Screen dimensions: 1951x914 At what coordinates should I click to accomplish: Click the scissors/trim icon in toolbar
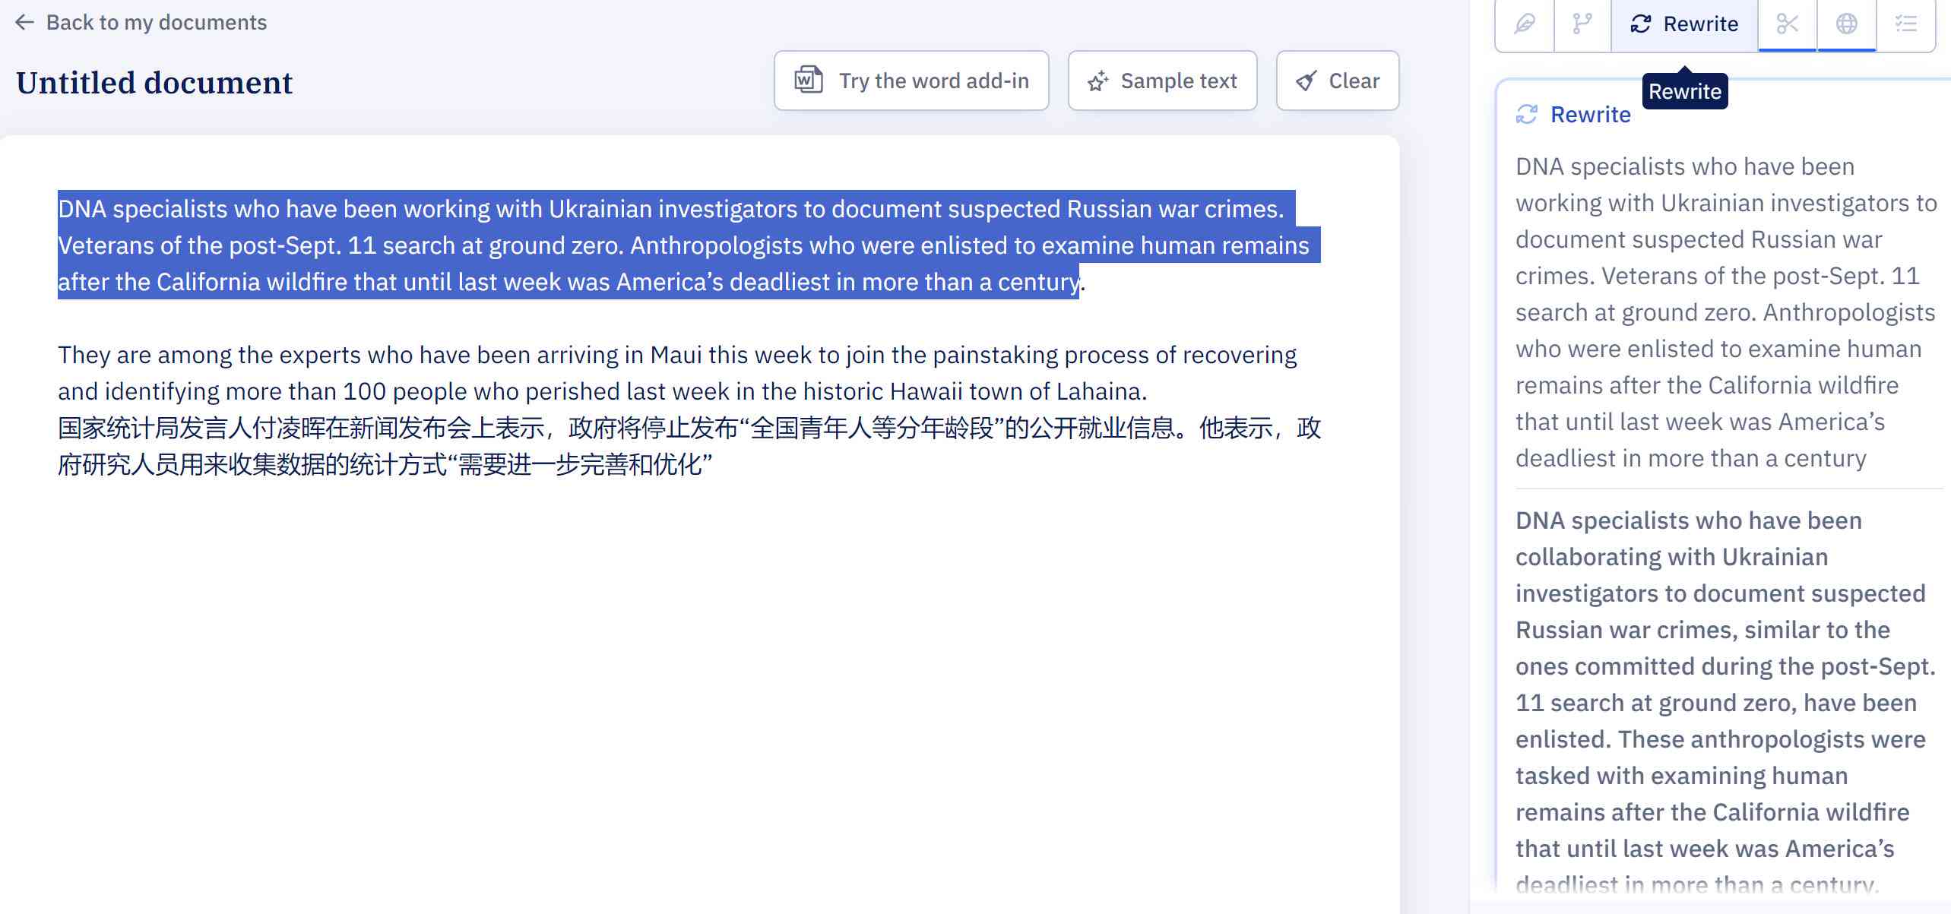1788,22
